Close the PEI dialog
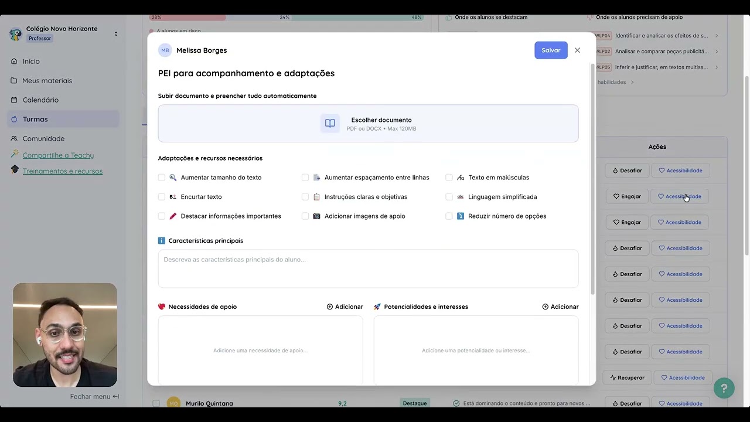 (577, 50)
